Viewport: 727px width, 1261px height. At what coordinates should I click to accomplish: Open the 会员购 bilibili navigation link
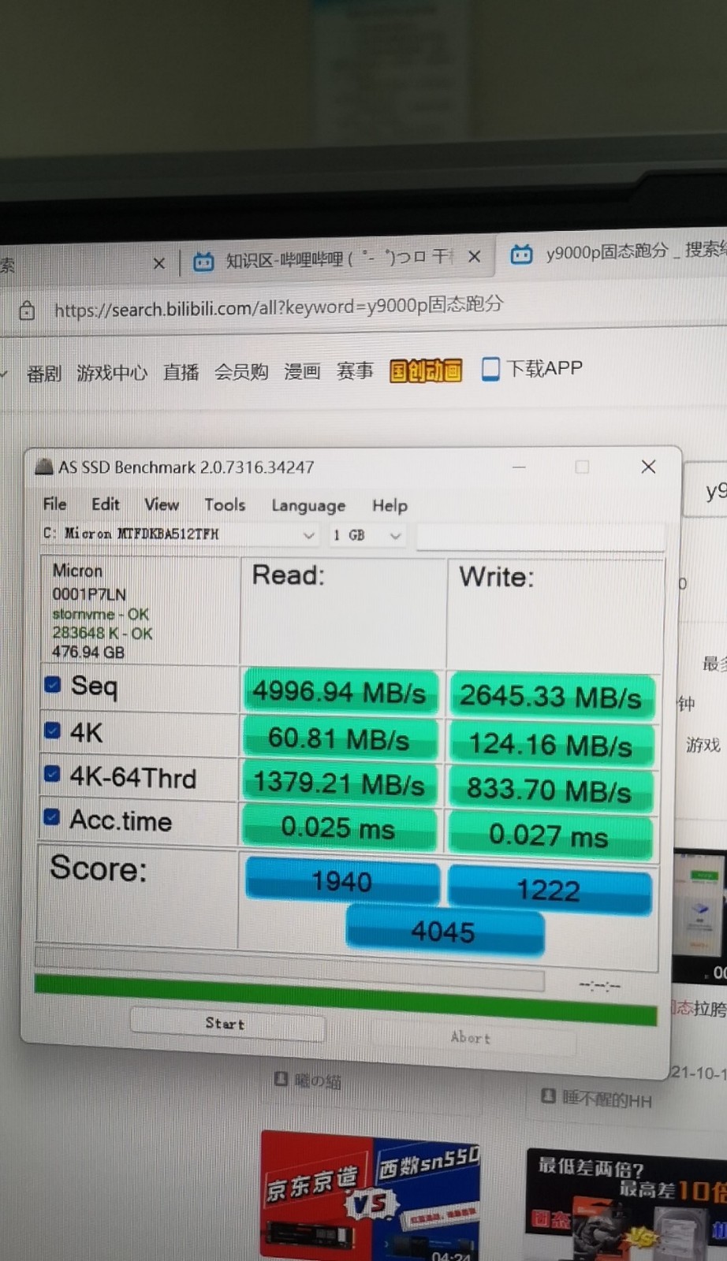tap(241, 372)
